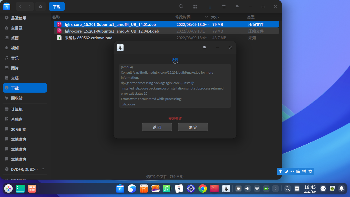Image resolution: width=350 pixels, height=197 pixels.
Task: Toggle Wi-Fi from the system tray
Action: 257,189
